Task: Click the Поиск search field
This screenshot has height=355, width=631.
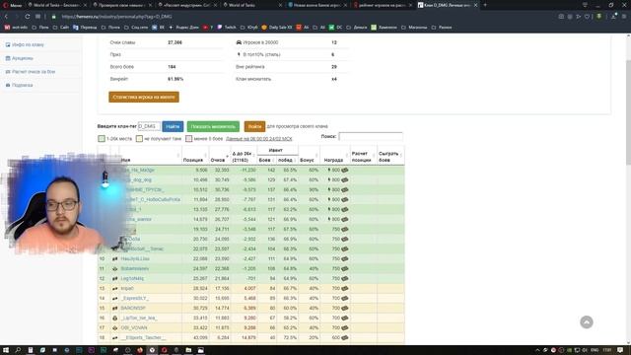Action: [371, 136]
